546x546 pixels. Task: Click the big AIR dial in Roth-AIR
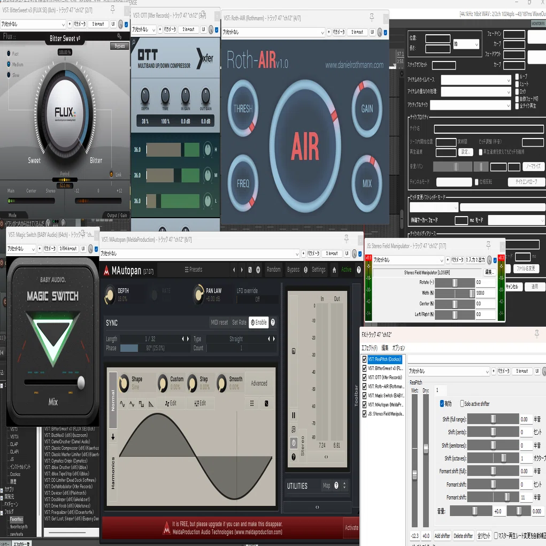click(x=305, y=146)
